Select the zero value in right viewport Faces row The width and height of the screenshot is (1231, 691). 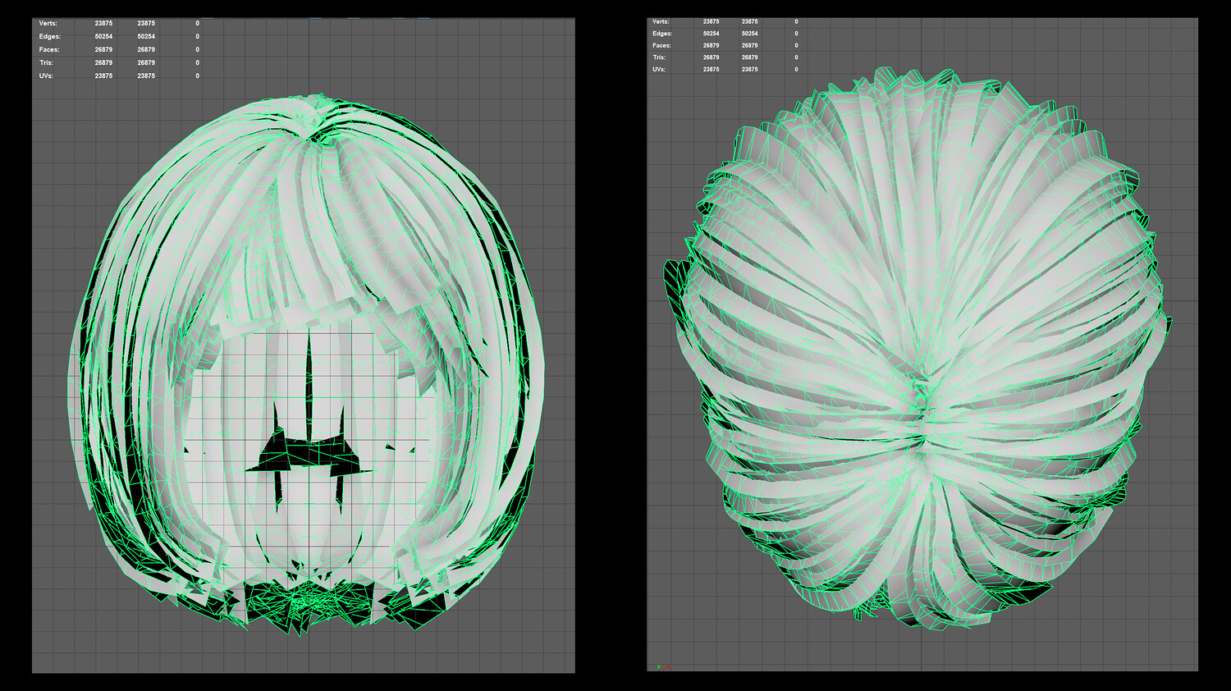tap(796, 45)
